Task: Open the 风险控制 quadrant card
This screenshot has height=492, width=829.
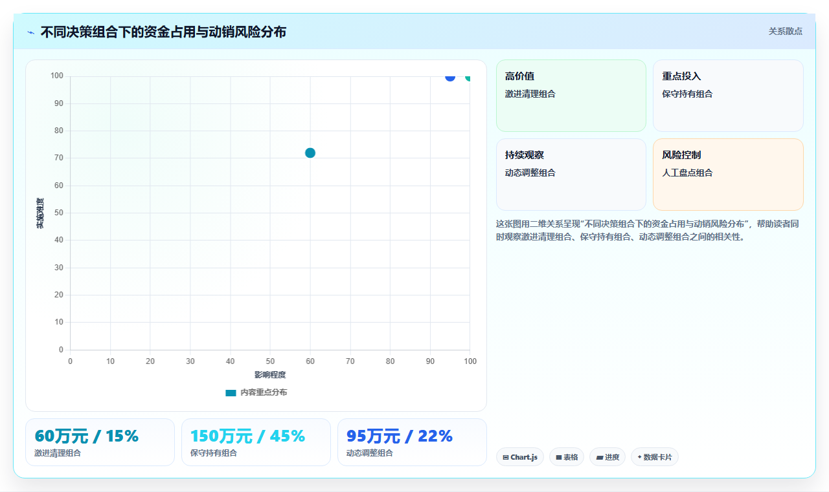Action: tap(728, 175)
